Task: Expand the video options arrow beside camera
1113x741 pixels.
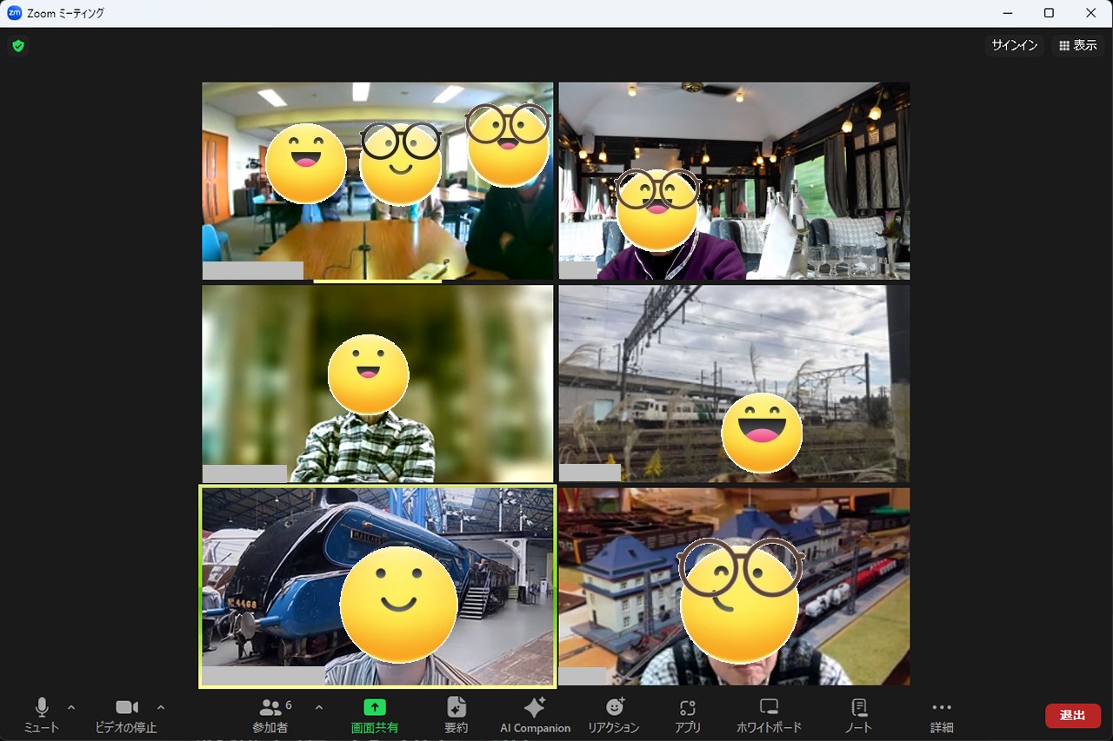Action: click(161, 707)
